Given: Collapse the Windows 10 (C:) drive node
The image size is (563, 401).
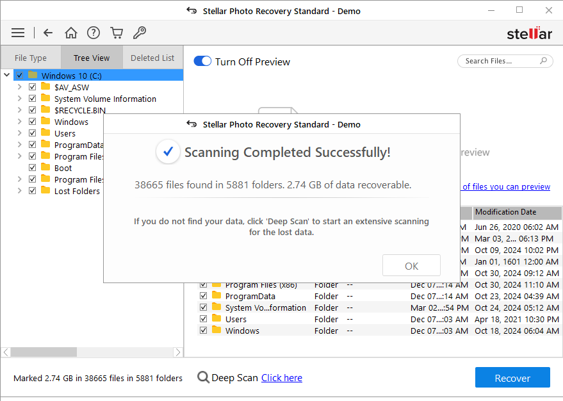Looking at the screenshot, I should click(6, 75).
